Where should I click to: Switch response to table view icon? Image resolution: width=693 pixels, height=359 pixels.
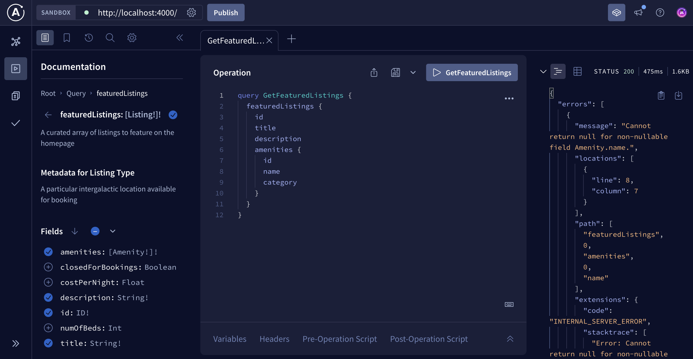[x=577, y=71]
